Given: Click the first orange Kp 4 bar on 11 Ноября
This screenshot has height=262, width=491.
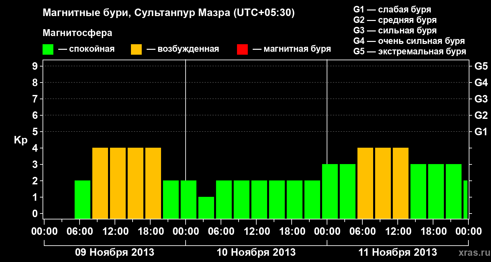Looking at the screenshot, I should (x=365, y=183).
